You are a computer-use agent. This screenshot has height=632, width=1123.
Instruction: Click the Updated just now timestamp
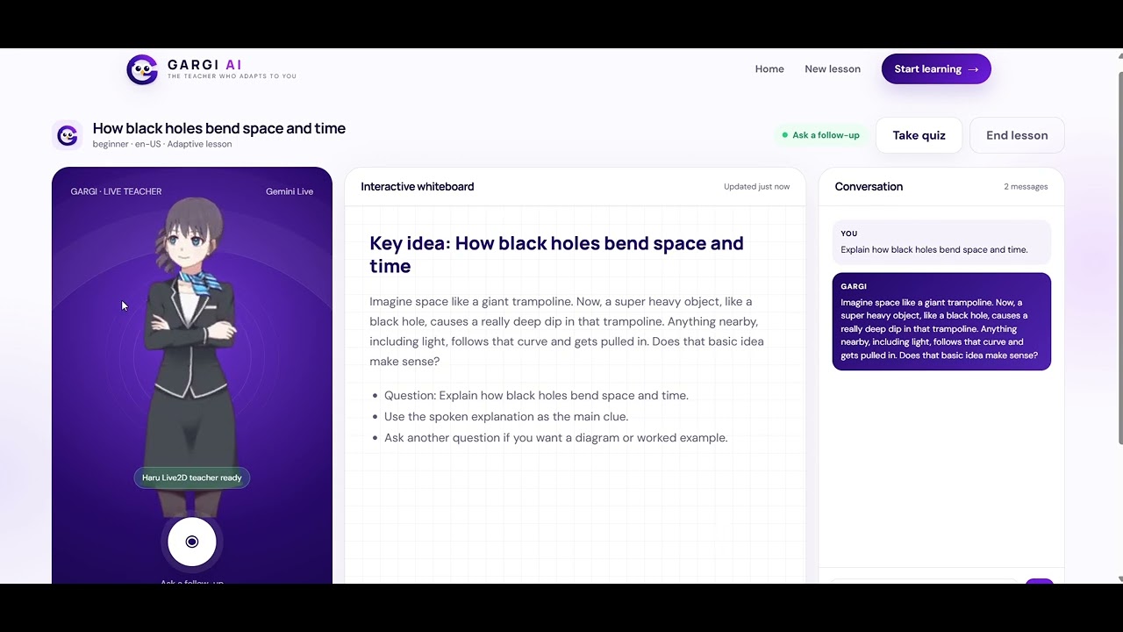click(x=756, y=187)
